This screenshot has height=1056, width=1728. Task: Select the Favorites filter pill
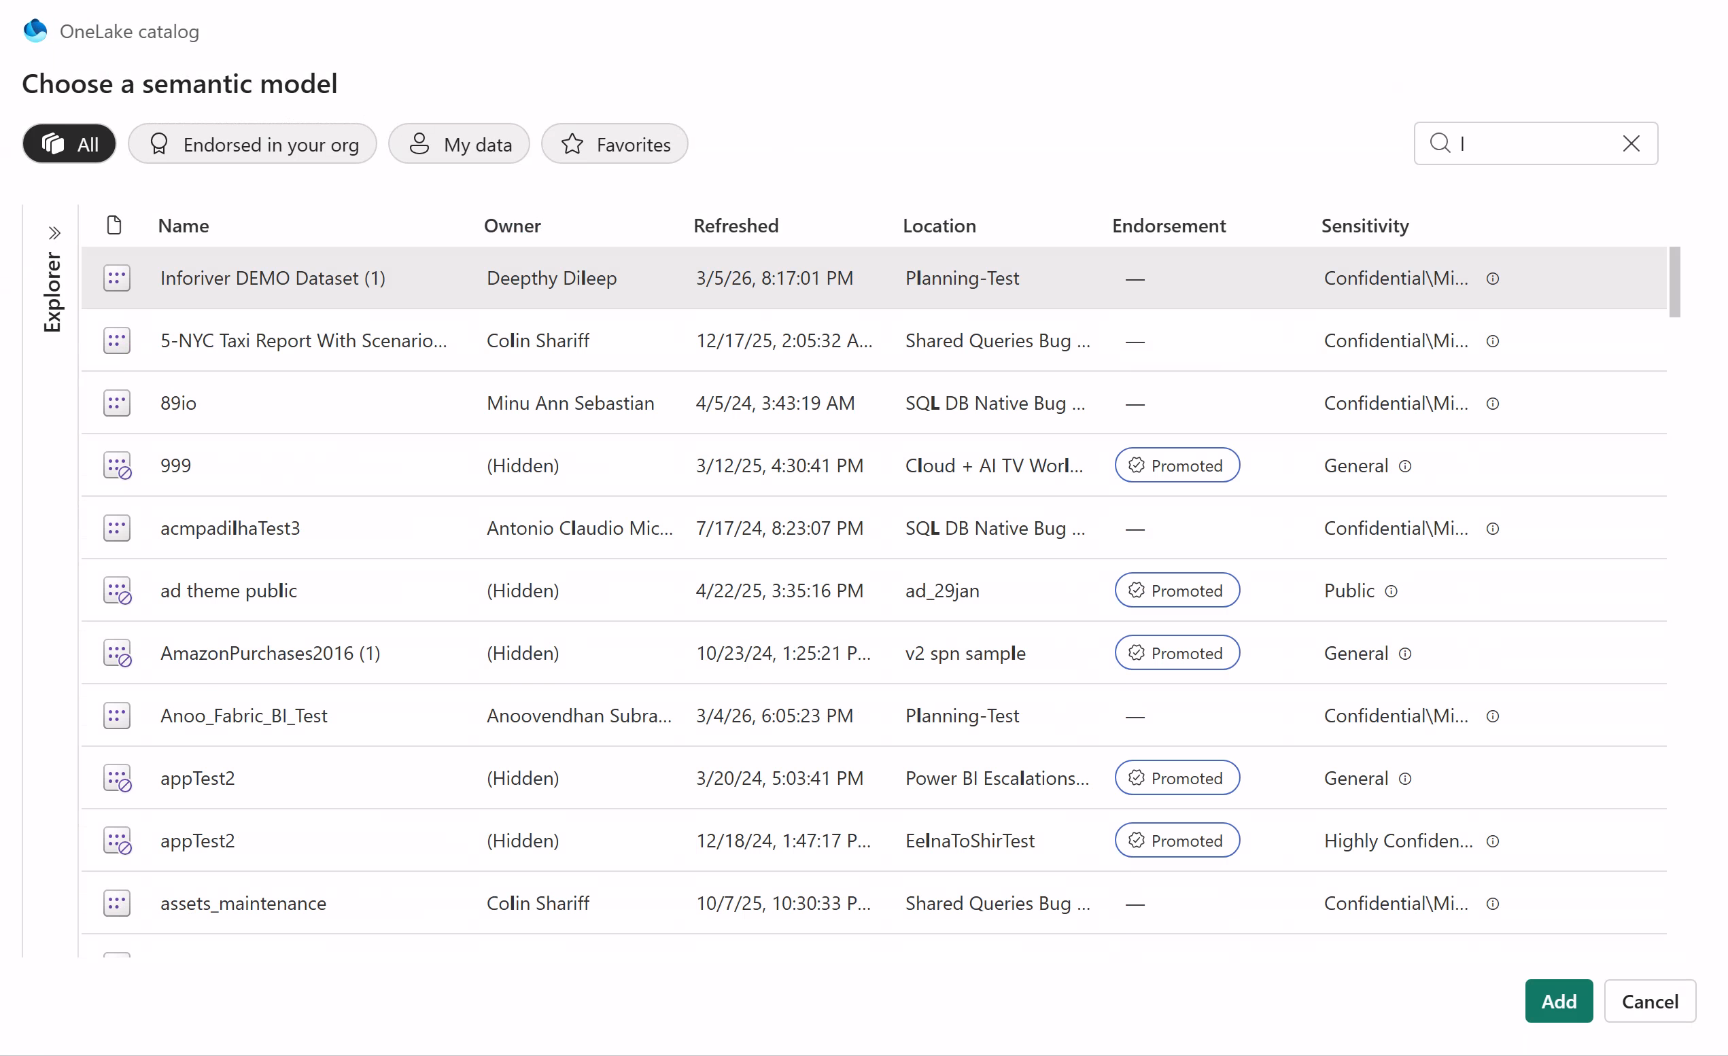(x=615, y=145)
